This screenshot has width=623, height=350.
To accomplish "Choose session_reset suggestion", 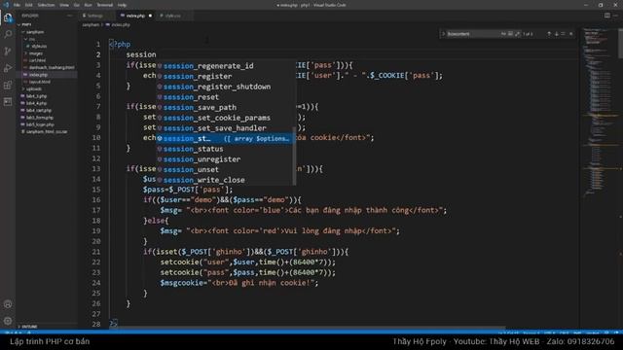I will pos(225,97).
